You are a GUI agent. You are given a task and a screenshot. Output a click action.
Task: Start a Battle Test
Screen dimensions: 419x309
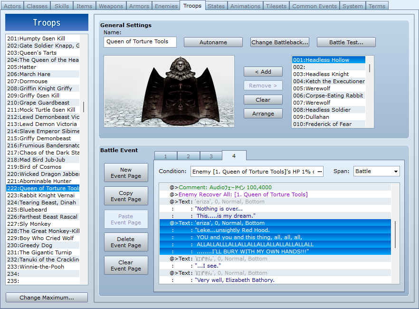[346, 42]
